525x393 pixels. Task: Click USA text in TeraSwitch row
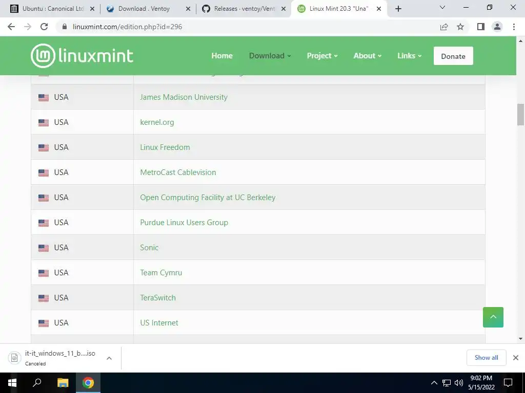pyautogui.click(x=62, y=298)
